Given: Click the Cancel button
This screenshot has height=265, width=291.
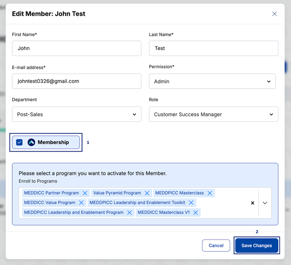Looking at the screenshot, I should coord(216,245).
